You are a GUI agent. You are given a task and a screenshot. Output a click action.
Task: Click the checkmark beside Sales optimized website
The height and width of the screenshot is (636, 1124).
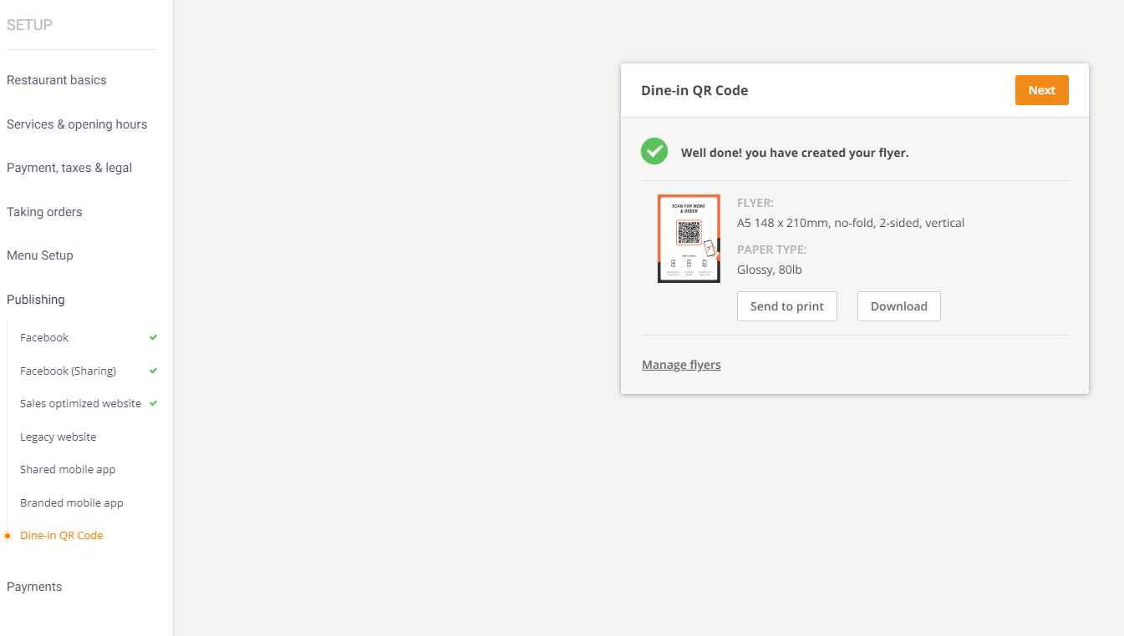tap(153, 403)
